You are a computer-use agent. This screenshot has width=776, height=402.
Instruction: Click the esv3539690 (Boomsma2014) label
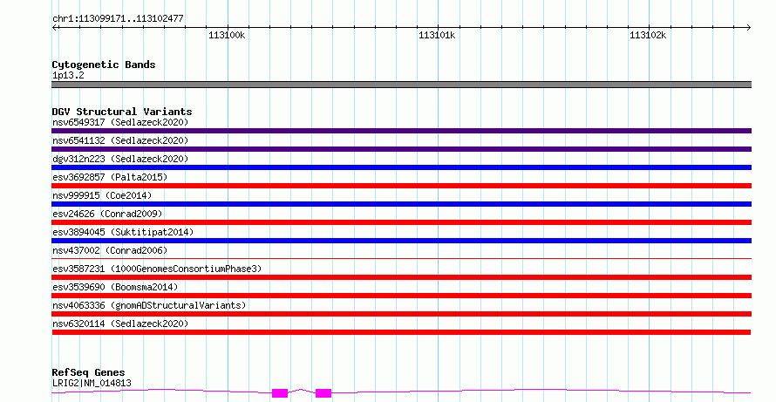click(x=115, y=287)
